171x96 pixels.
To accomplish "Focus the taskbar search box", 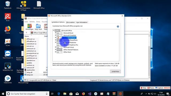I will pos(28,94).
